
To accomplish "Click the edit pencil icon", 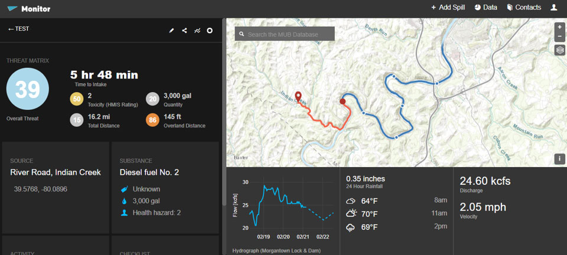I will (x=172, y=30).
